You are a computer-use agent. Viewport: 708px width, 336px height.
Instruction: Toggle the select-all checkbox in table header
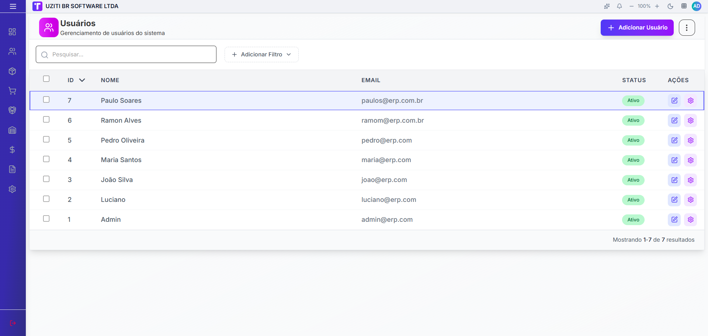coord(46,79)
